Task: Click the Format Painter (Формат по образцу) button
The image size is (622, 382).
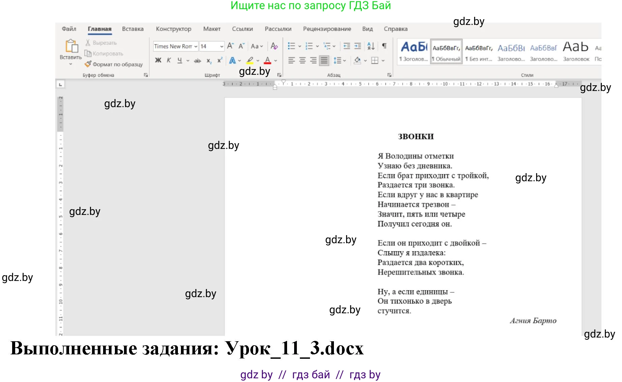Action: coord(114,64)
